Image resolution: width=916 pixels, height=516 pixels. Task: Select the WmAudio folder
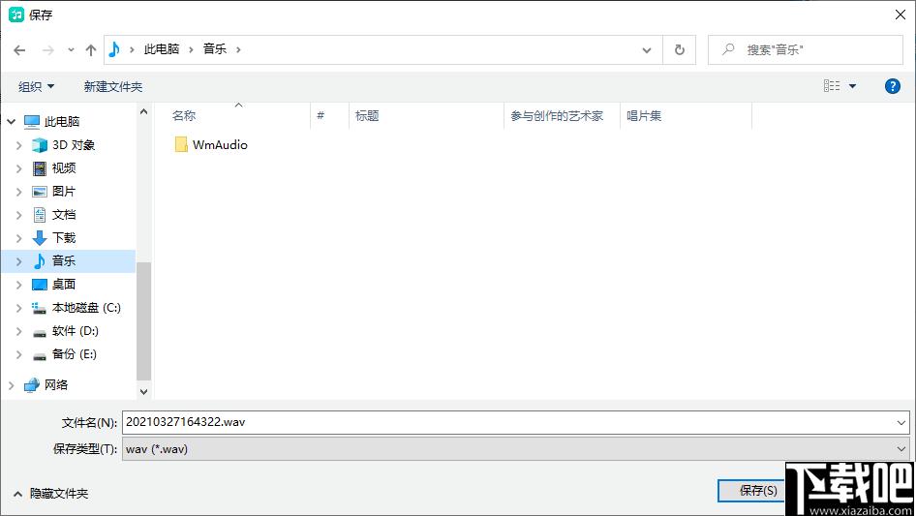tap(211, 144)
